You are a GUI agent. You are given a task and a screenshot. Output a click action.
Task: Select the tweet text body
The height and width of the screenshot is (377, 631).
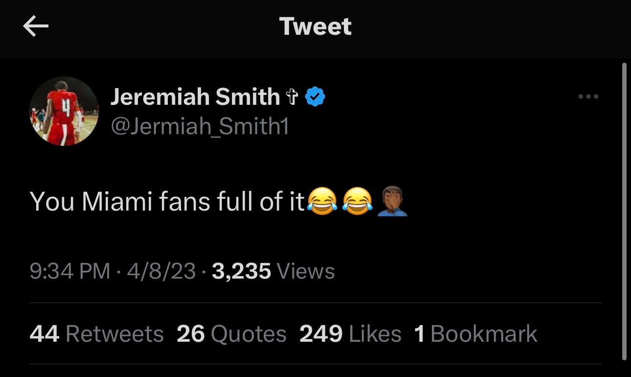point(161,201)
